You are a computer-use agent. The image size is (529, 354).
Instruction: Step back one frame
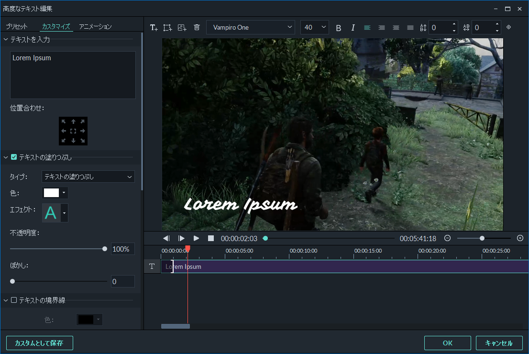[x=166, y=238]
